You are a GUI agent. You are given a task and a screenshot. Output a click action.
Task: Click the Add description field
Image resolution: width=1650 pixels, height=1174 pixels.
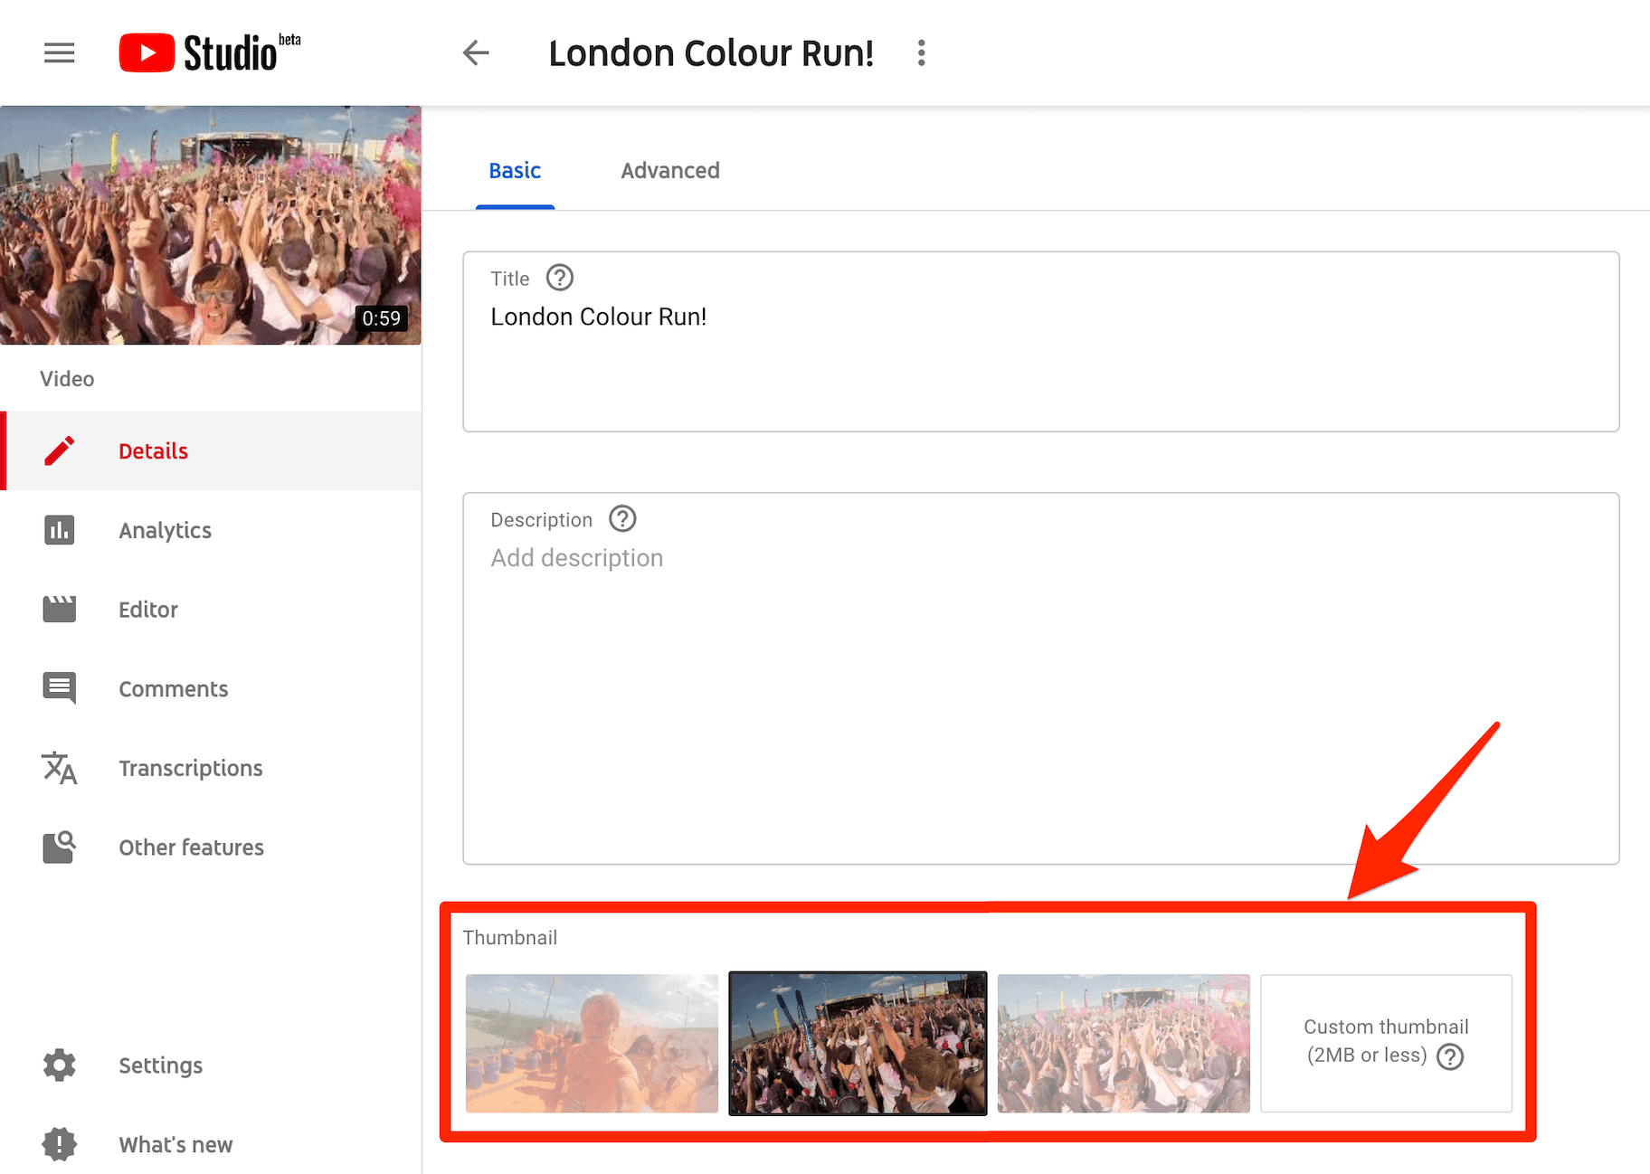click(x=576, y=557)
